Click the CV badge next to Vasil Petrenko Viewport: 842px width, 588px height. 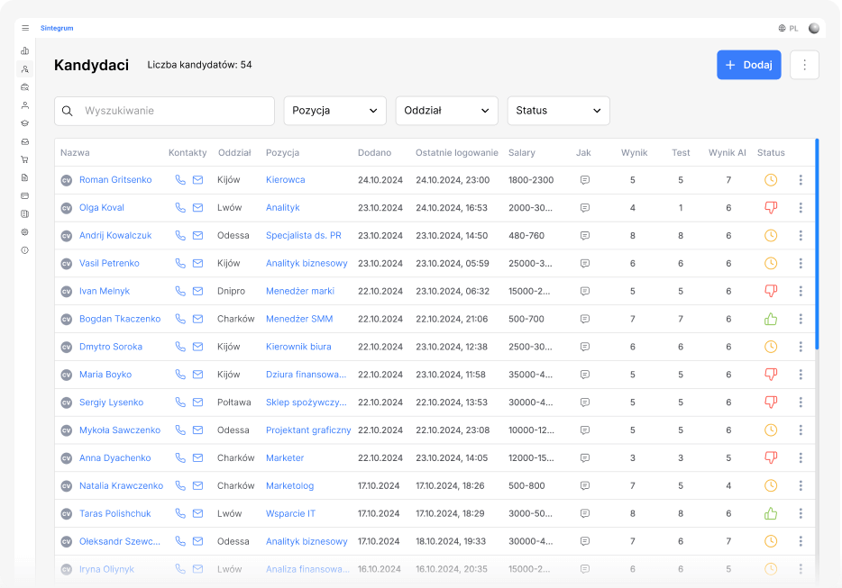(66, 264)
